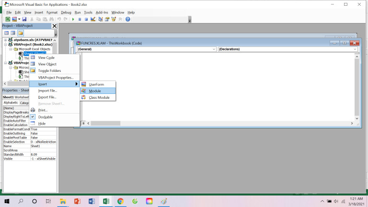Screen dimensions: 368x207
Task: Click the Cut scissors toolbar icon
Action: point(32,19)
